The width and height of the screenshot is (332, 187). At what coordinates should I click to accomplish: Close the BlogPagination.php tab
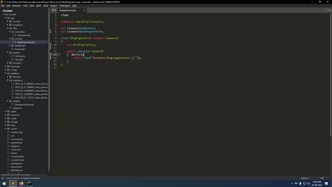click(x=84, y=10)
